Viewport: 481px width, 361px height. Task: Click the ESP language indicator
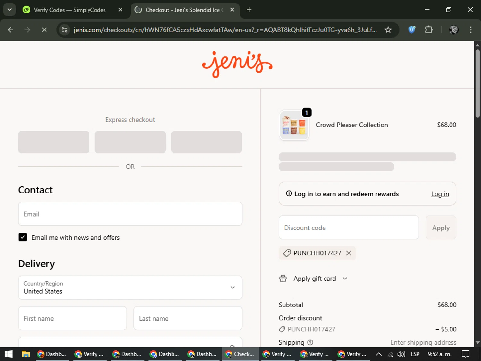[415, 354]
